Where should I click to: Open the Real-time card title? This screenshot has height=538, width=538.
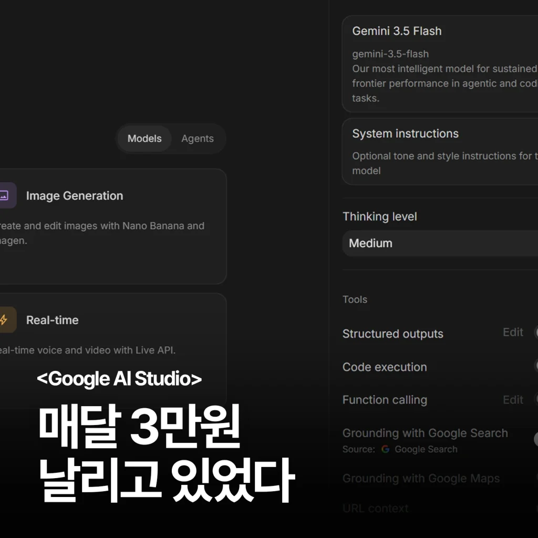pos(52,320)
